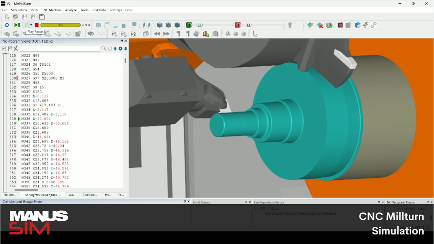Screen dimensions: 434x244
Task: Open the CNC Machine menu
Action: point(51,10)
